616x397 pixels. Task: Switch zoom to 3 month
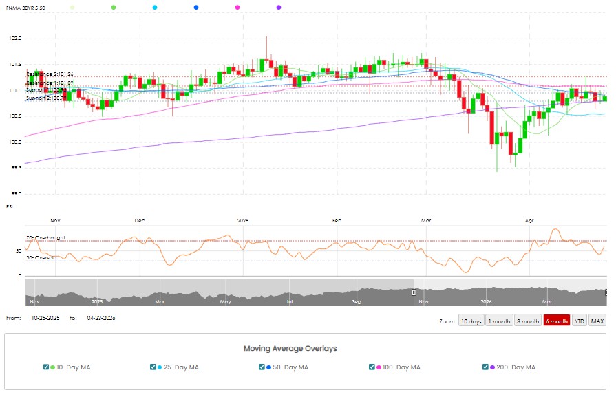tap(528, 321)
